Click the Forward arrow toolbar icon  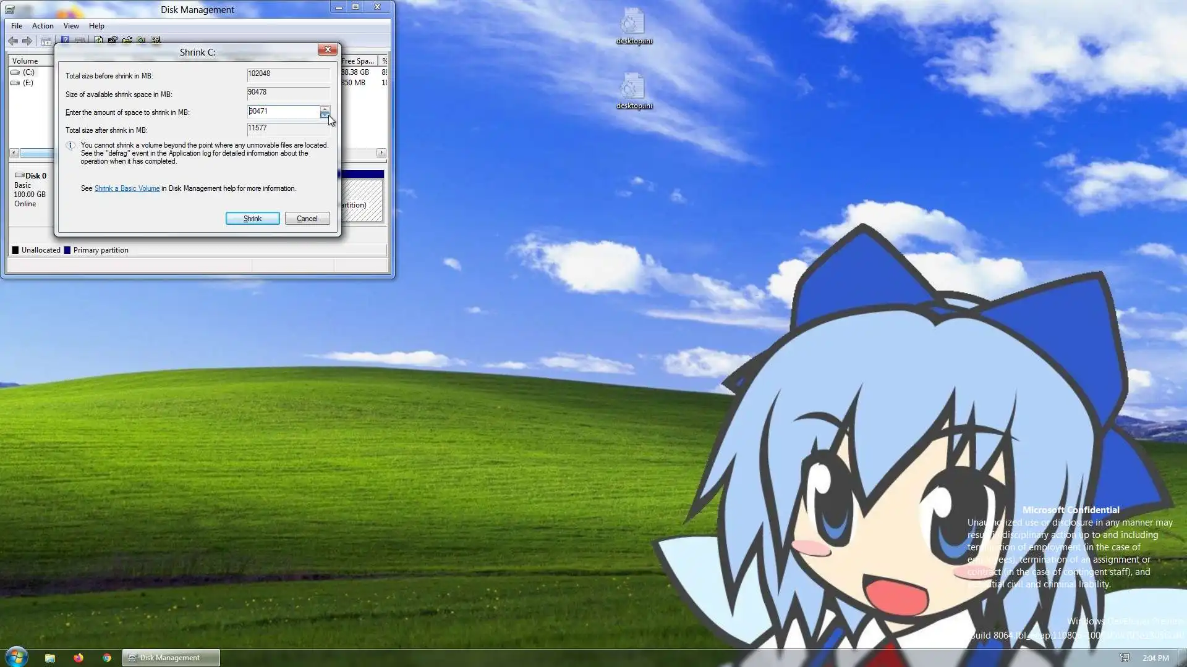[27, 41]
